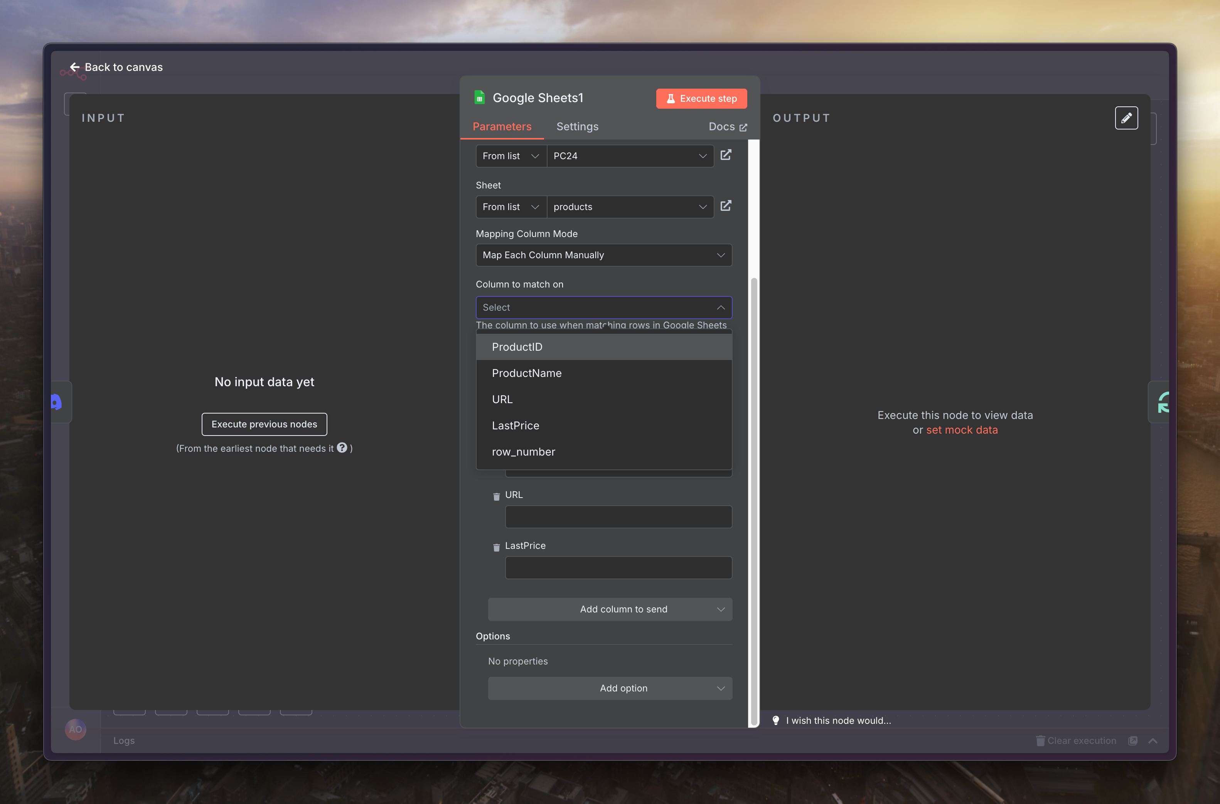
Task: Delete the URL column via its trash icon
Action: pyautogui.click(x=496, y=496)
